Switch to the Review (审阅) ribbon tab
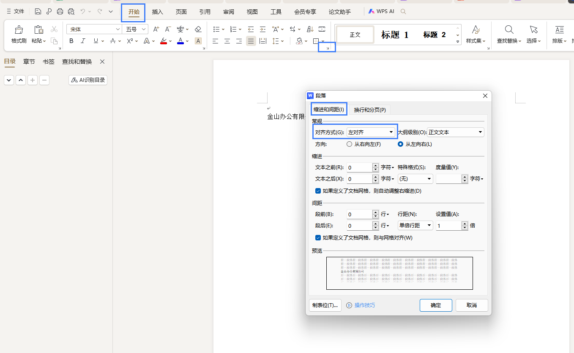574x353 pixels. pos(229,12)
